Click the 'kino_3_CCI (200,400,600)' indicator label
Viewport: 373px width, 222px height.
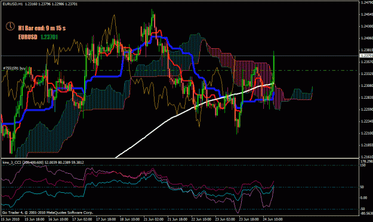[x=23, y=162]
